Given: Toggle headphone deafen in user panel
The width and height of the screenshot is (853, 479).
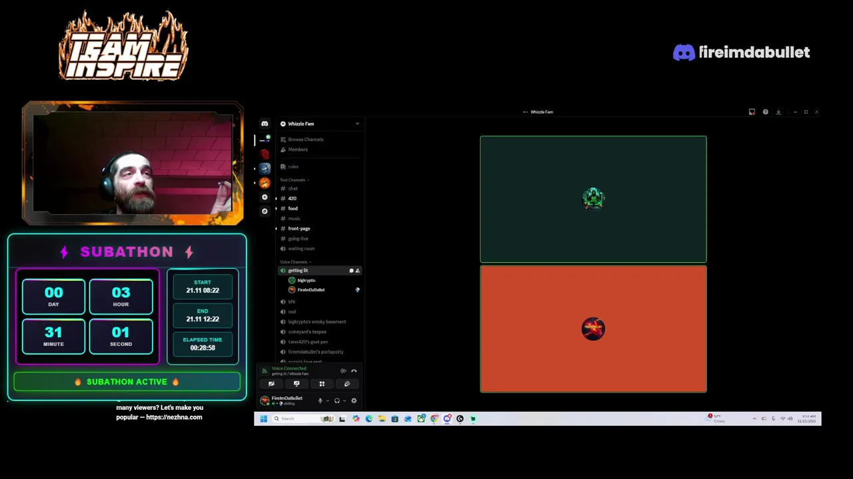Looking at the screenshot, I should 337,400.
